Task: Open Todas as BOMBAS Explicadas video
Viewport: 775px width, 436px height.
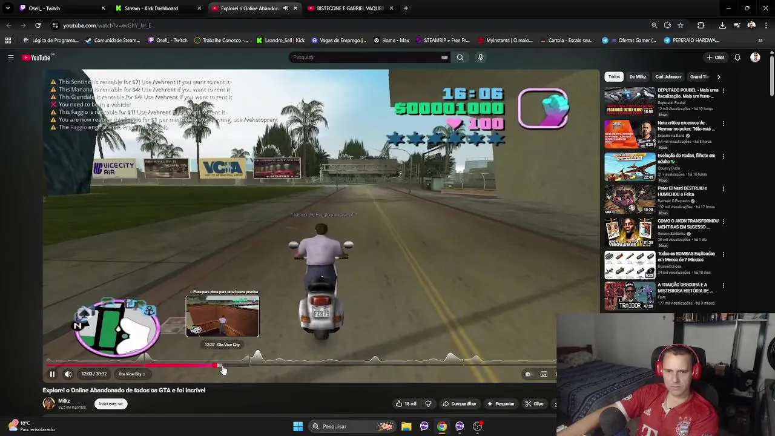Action: coord(630,265)
